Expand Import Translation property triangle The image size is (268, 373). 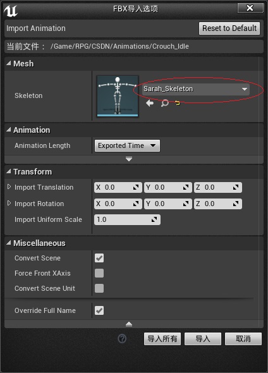tap(9, 186)
